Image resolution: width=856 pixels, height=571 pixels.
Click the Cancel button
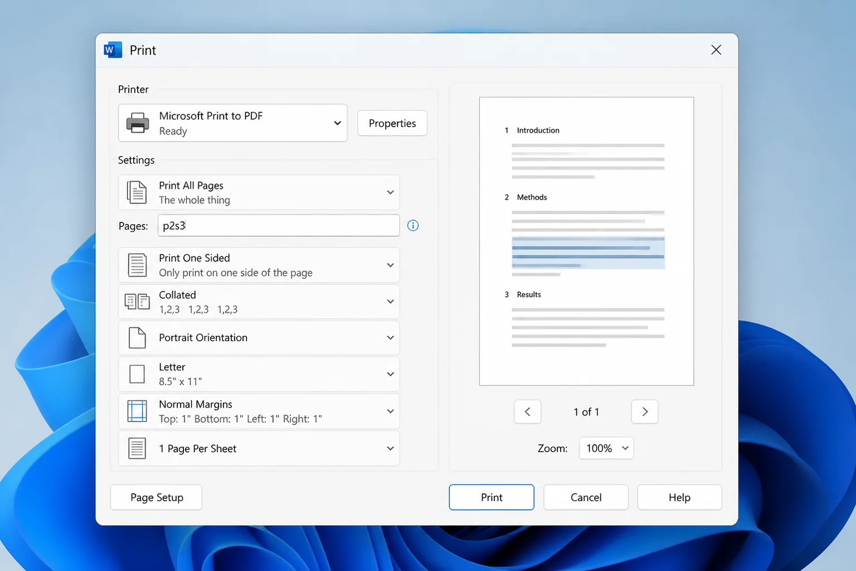click(x=586, y=497)
